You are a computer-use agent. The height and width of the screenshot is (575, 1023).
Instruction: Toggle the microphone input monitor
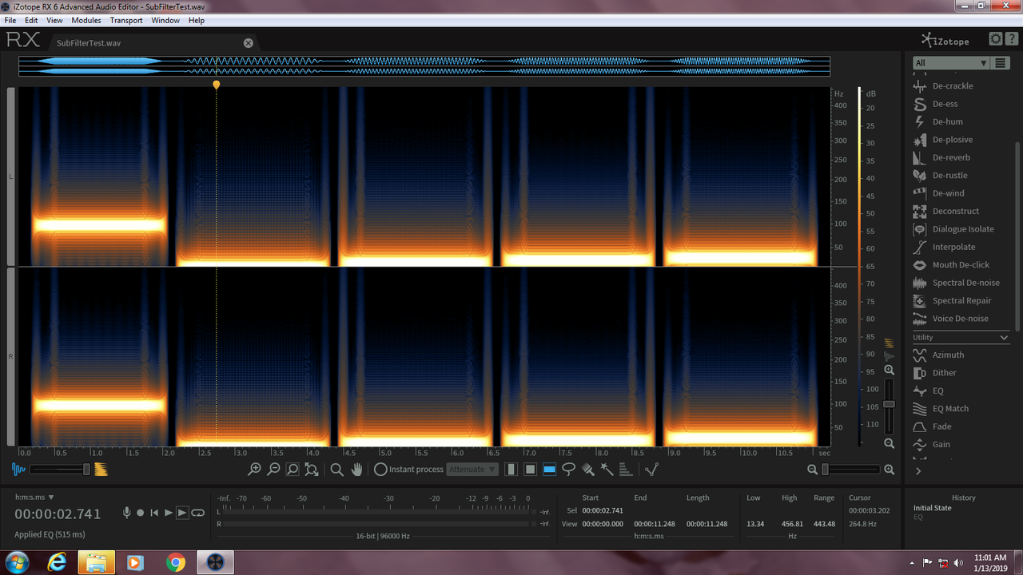[x=126, y=513]
